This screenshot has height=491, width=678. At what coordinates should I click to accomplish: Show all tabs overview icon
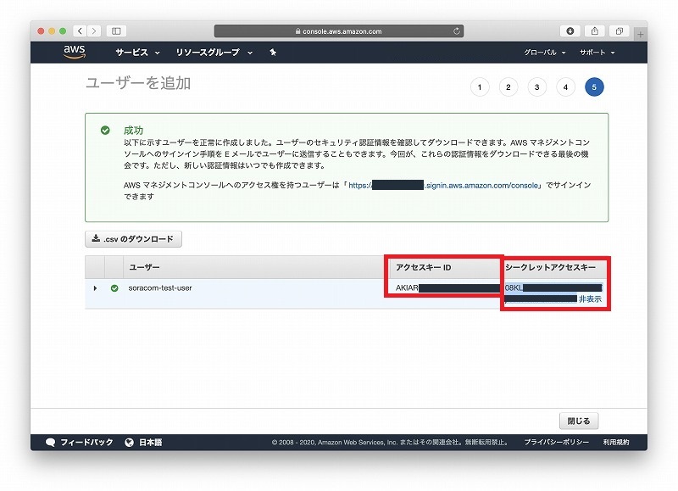[620, 31]
